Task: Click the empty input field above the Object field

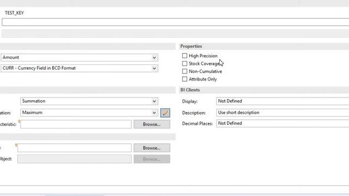Action: tap(74, 148)
